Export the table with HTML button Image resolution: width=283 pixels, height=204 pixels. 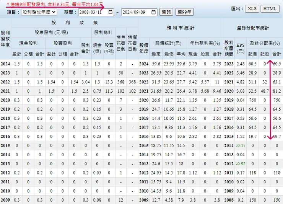click(x=270, y=9)
